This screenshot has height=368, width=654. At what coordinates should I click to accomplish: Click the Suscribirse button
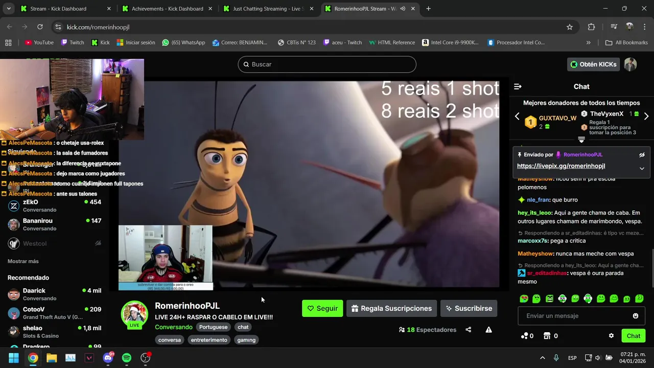469,308
